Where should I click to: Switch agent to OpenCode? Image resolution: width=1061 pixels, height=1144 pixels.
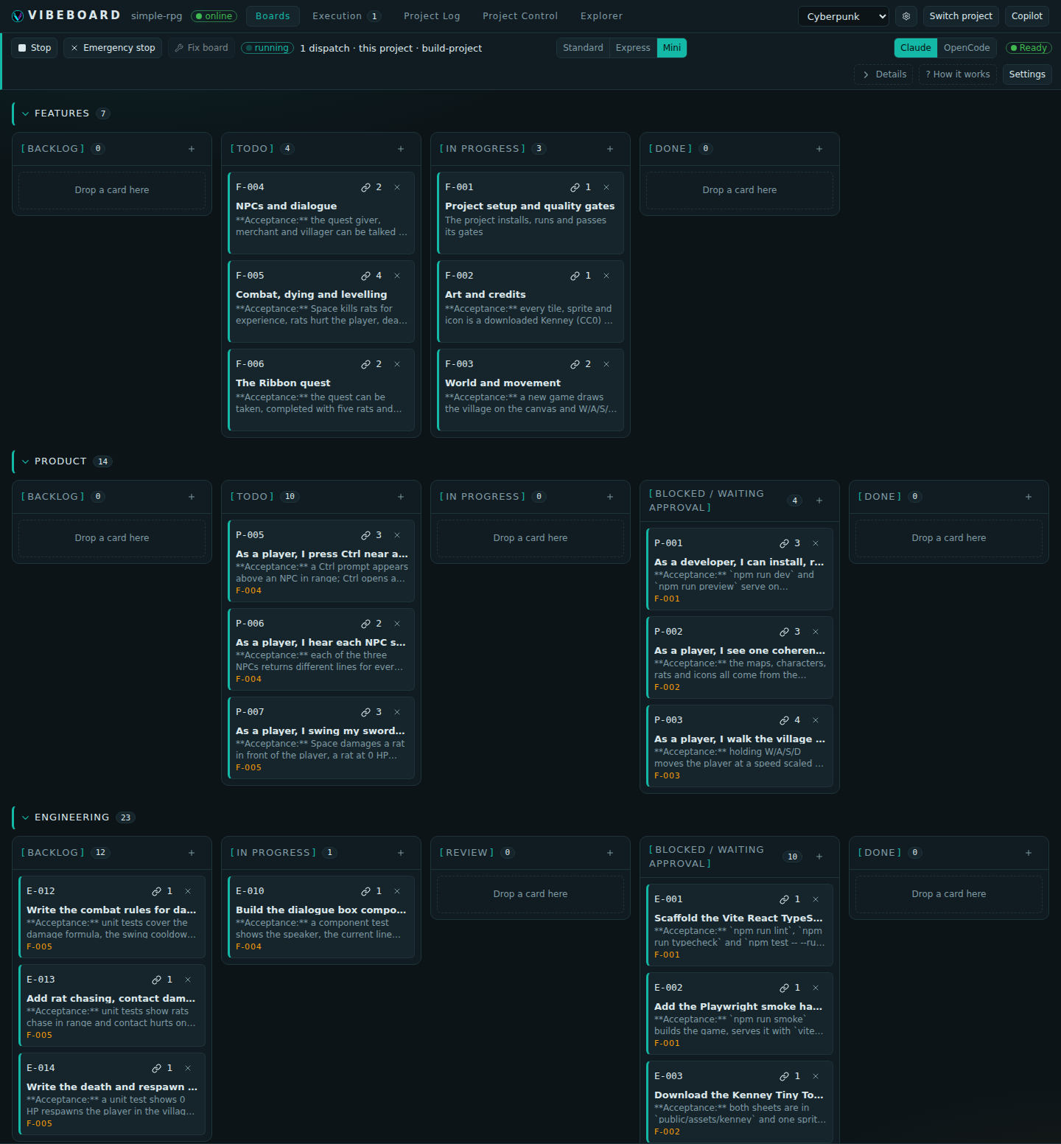(x=967, y=48)
